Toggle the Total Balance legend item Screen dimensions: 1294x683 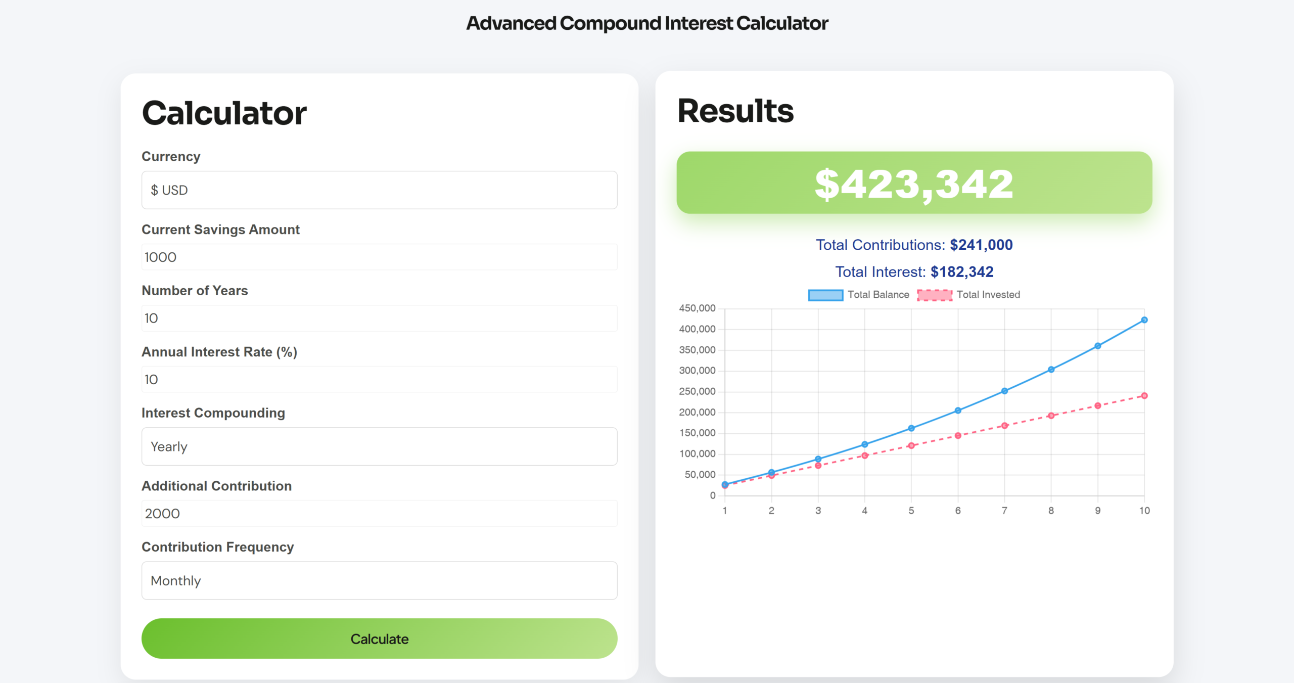(878, 295)
